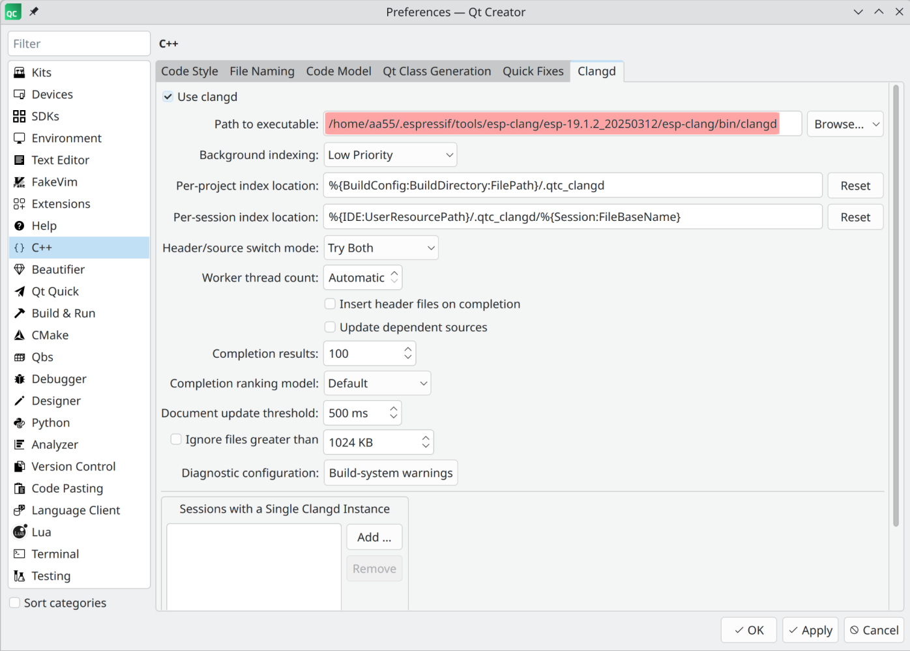
Task: Increase Completion results with up arrow
Action: (x=407, y=349)
